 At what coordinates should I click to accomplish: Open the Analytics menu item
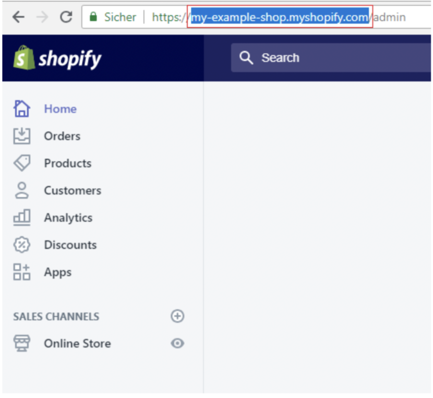click(x=68, y=218)
